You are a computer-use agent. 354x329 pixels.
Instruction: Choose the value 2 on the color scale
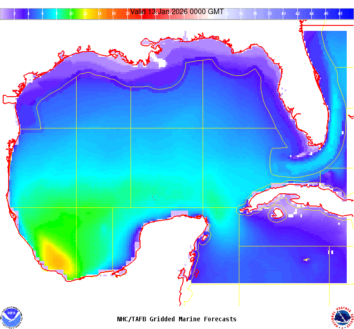[15, 14]
